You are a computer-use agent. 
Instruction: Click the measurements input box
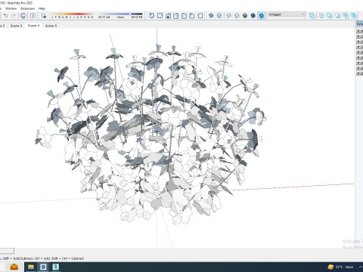coord(7,251)
